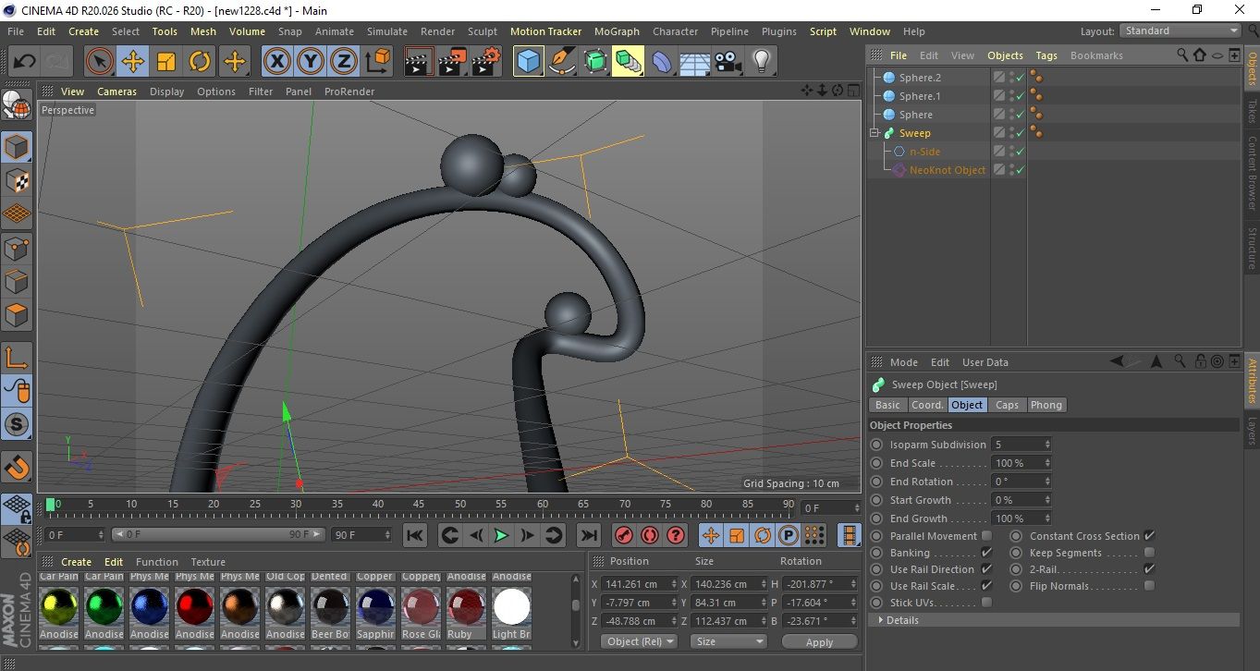Image resolution: width=1260 pixels, height=671 pixels.
Task: Click Render View clapperboard icon
Action: [420, 62]
